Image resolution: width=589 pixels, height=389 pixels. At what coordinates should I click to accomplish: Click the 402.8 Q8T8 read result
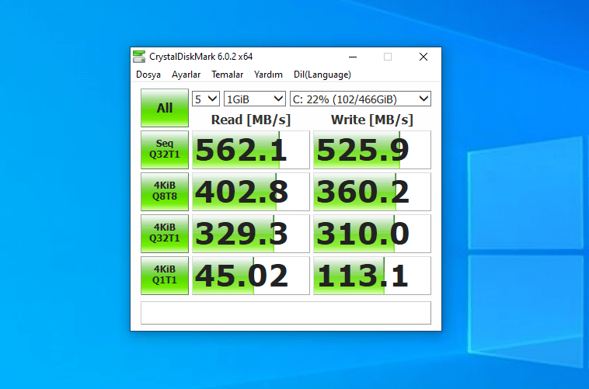[x=251, y=192]
